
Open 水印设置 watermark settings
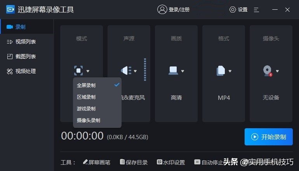click(x=174, y=162)
